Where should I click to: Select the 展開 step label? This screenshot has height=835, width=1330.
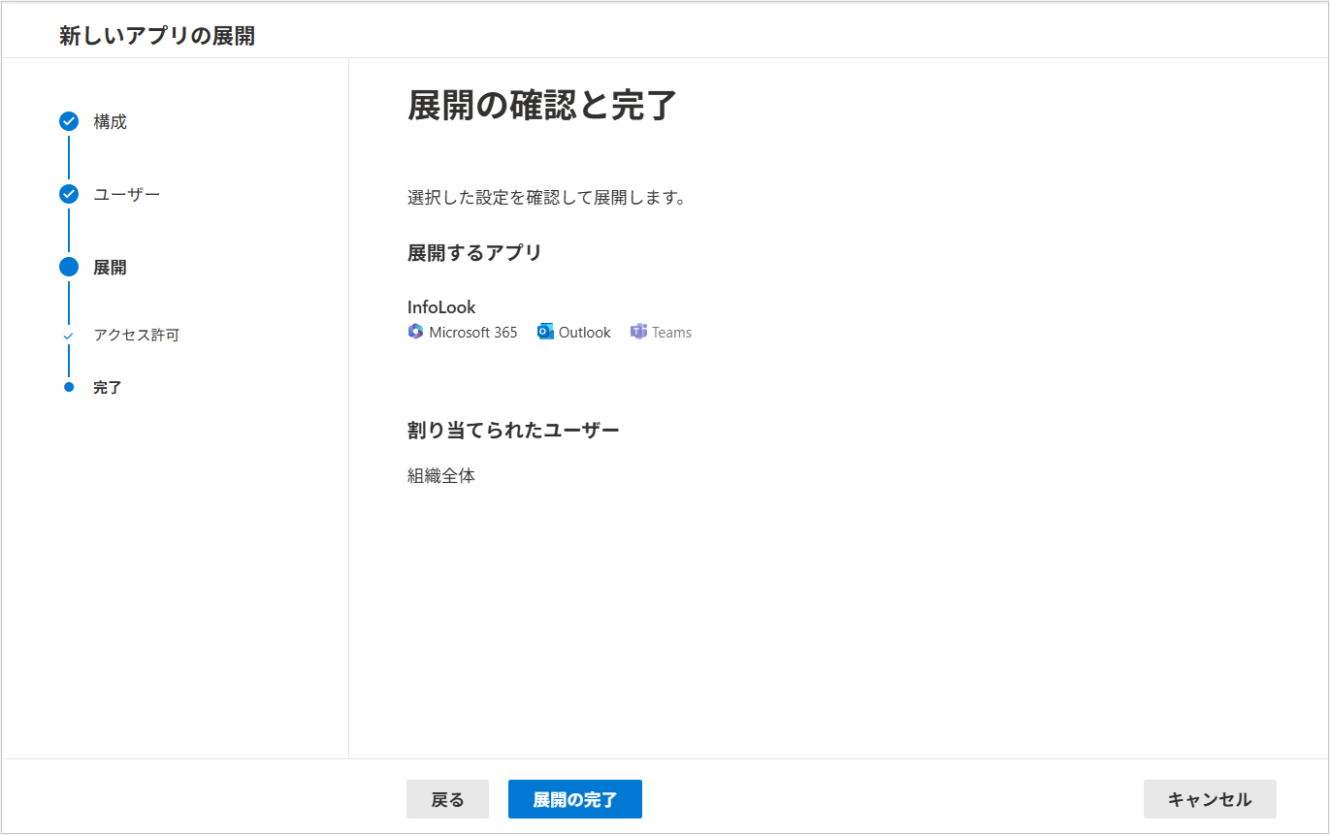pyautogui.click(x=110, y=268)
